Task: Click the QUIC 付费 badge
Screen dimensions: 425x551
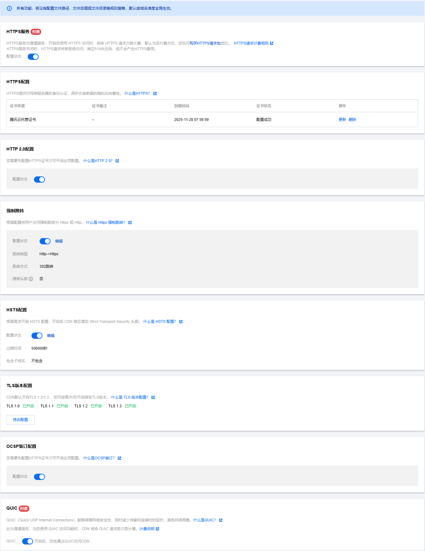Action: click(x=24, y=509)
